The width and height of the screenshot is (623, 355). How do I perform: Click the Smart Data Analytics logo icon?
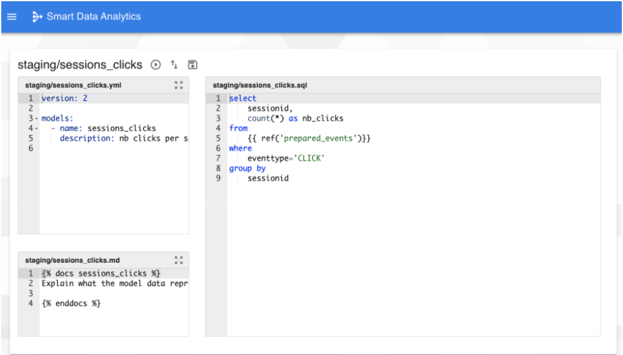click(37, 17)
